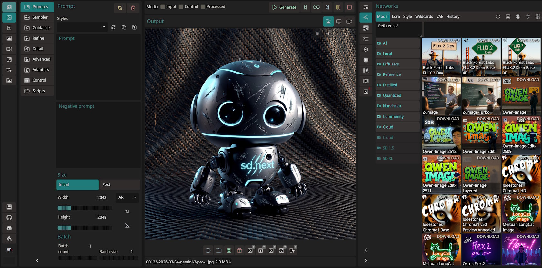542x268 pixels.
Task: Enable the Input media checkbox
Action: pyautogui.click(x=163, y=7)
